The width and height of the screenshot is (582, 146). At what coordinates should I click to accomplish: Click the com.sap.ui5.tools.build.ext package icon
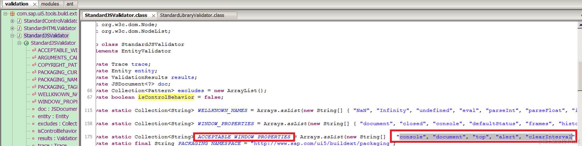tap(12, 14)
